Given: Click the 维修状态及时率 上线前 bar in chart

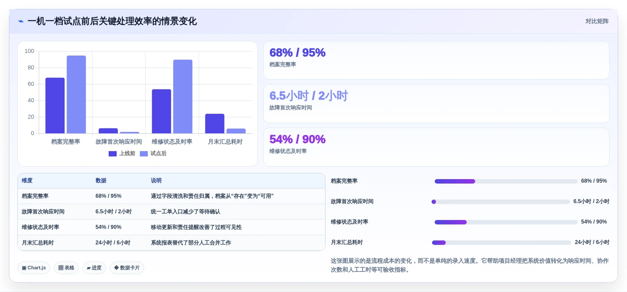Looking at the screenshot, I should [161, 111].
